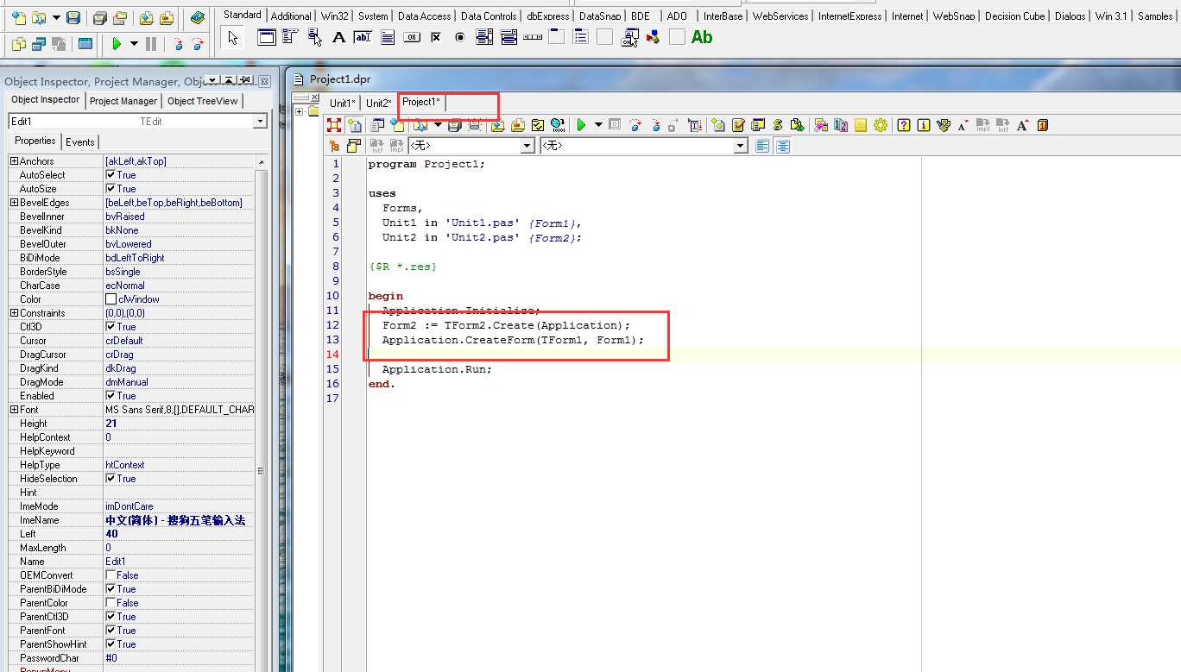Expand the BevelEdges property node

coord(14,203)
